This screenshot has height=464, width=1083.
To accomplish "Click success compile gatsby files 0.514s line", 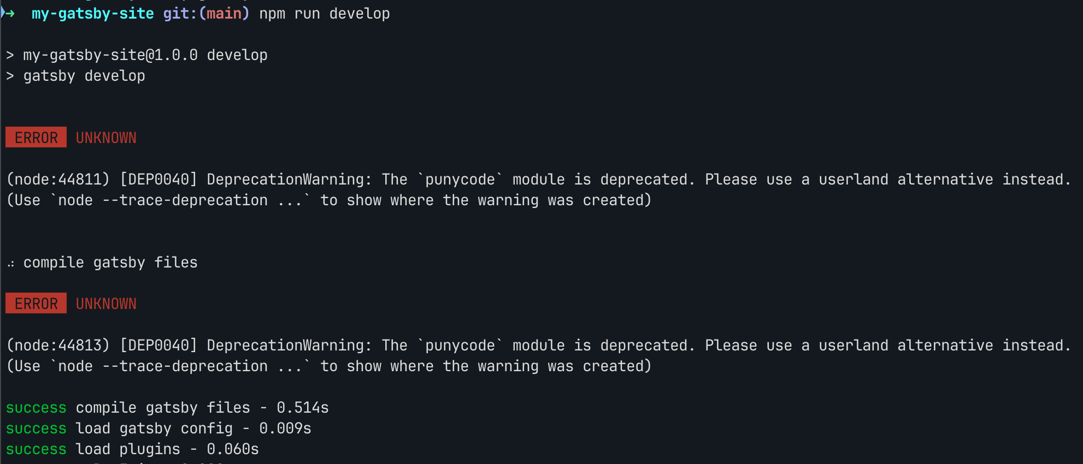I will (167, 408).
